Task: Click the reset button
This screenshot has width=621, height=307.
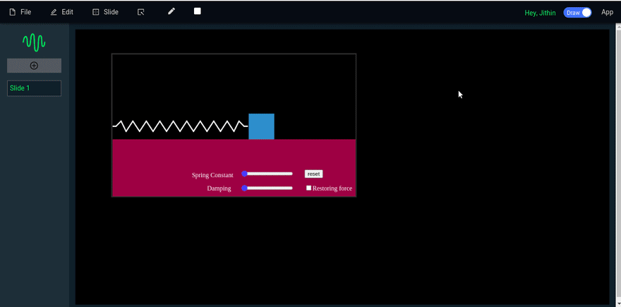Action: point(313,174)
